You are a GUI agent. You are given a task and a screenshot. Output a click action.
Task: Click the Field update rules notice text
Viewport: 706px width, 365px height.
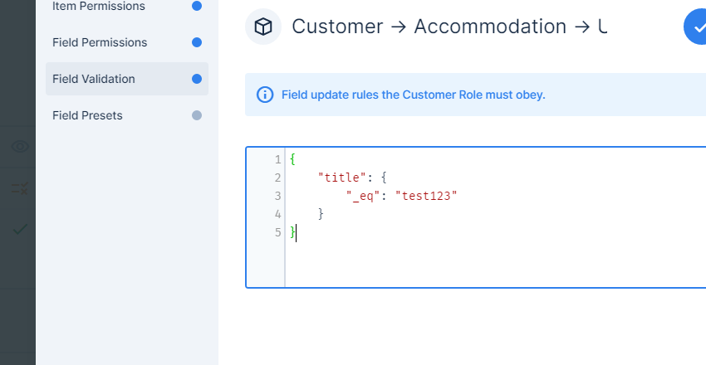[414, 95]
